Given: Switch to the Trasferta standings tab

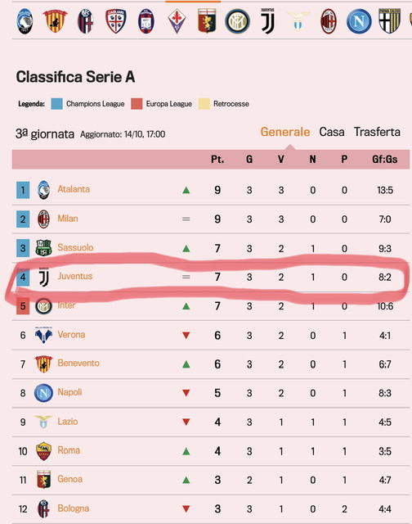Looking at the screenshot, I should [x=377, y=132].
